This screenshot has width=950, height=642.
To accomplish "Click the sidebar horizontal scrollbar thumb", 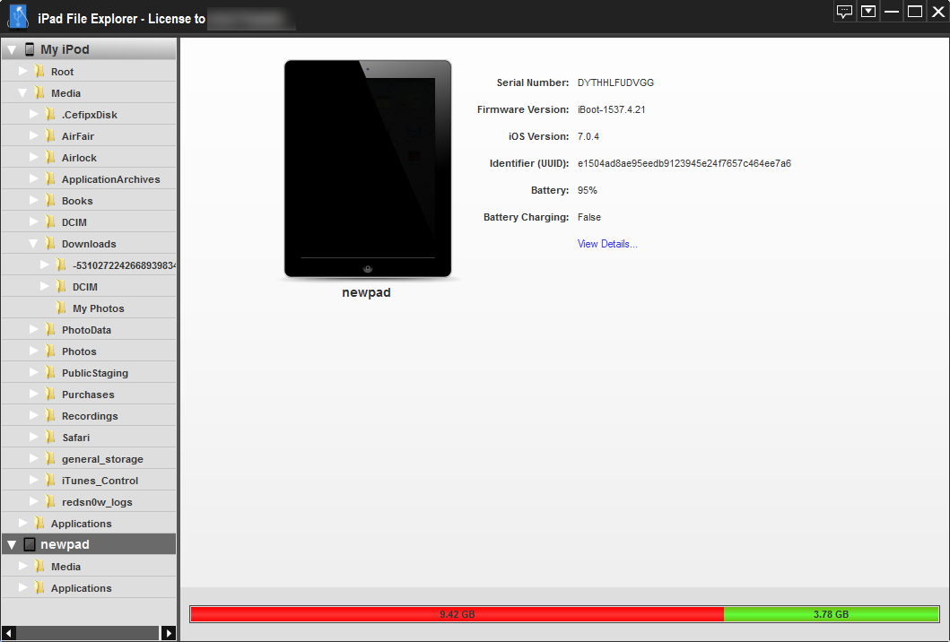I will pos(88,634).
